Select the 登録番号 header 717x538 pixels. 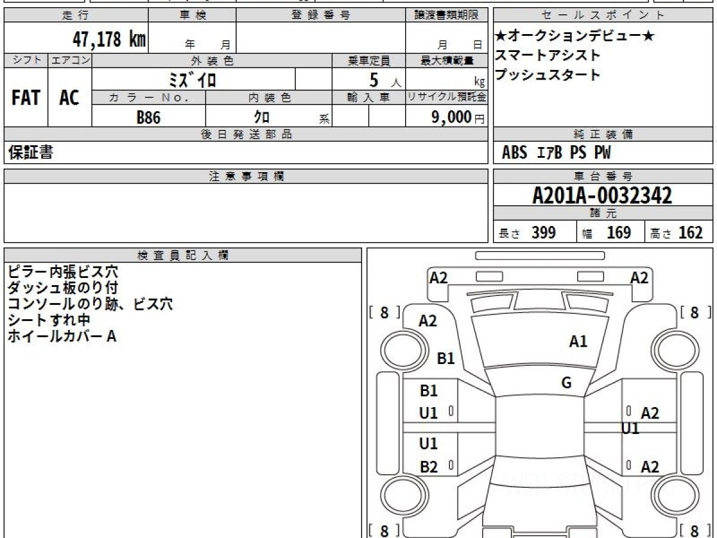click(321, 16)
